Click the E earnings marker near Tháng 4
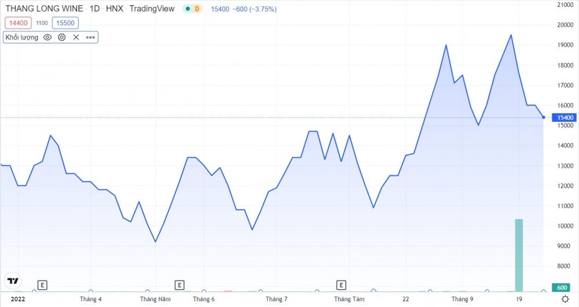Image resolution: width=579 pixels, height=307 pixels. (x=42, y=285)
